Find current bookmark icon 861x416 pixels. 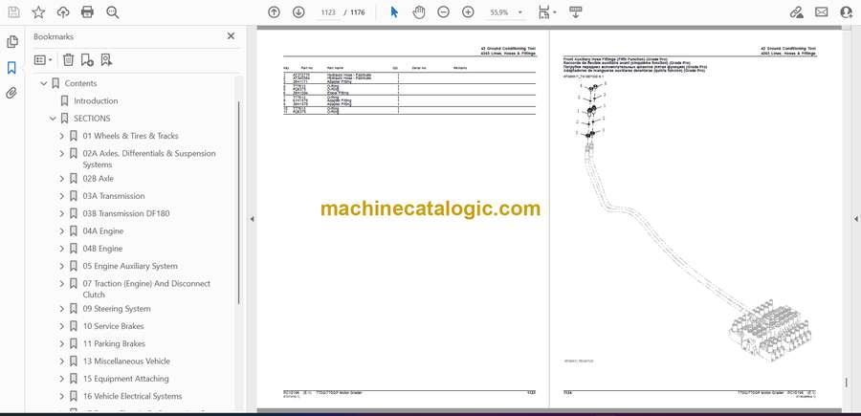click(x=106, y=60)
